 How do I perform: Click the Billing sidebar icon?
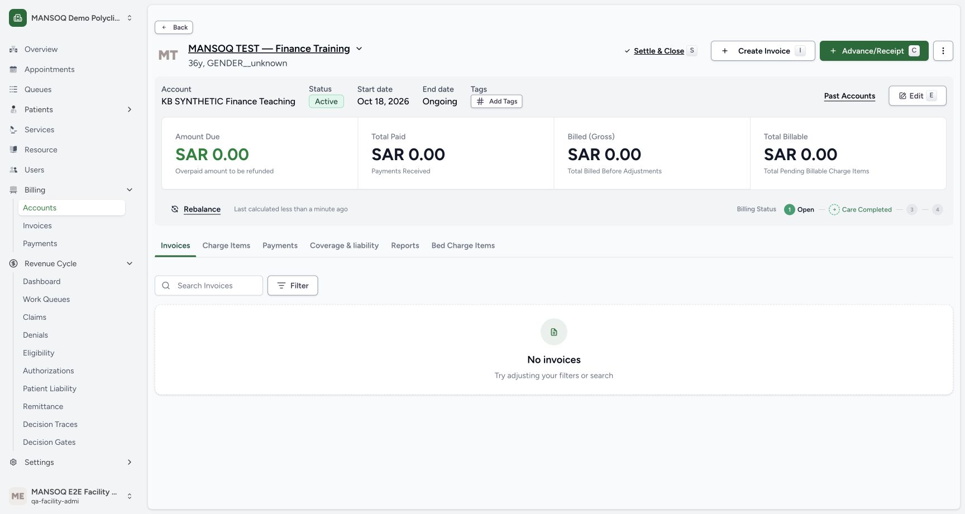pos(13,190)
